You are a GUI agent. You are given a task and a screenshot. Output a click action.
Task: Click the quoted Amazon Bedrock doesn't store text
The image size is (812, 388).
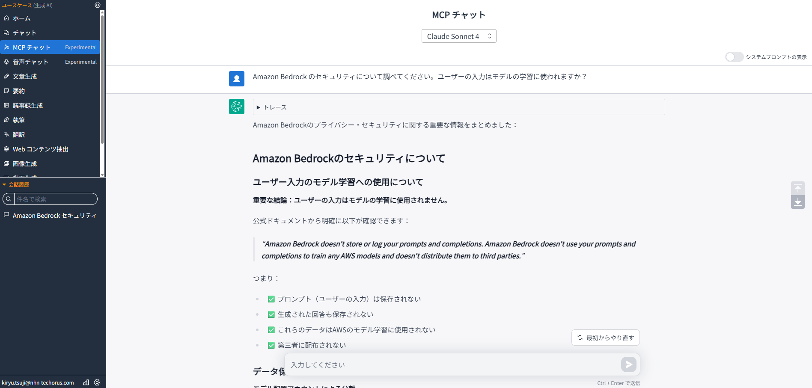[x=449, y=250]
